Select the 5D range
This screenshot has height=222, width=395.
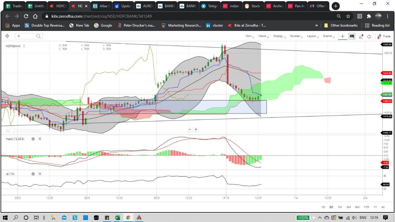(x=331, y=207)
